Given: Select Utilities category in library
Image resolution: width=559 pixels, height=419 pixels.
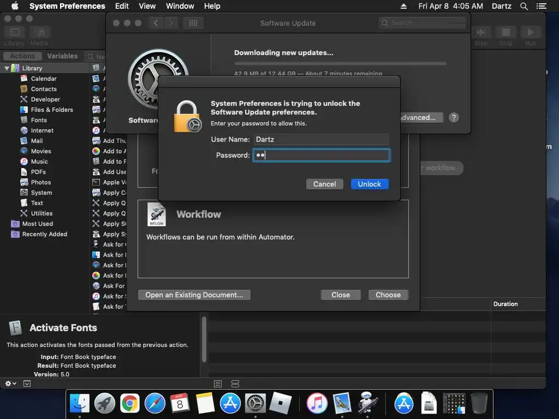Looking at the screenshot, I should click(x=41, y=213).
